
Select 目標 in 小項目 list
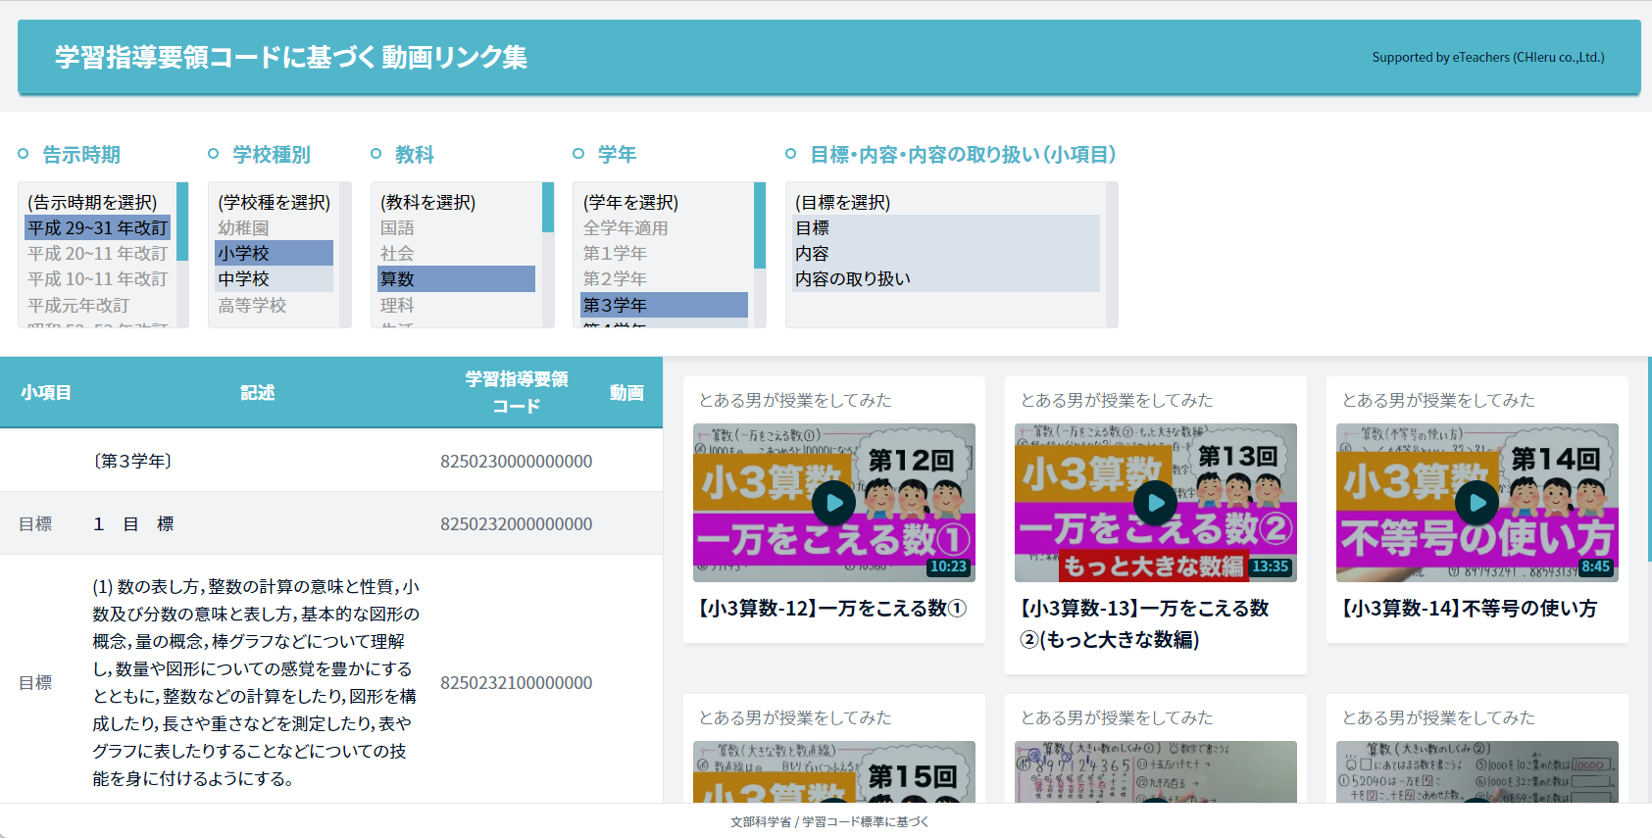click(x=946, y=227)
